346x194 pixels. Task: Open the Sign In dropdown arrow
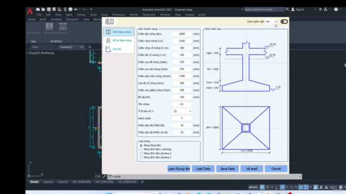[x=315, y=10]
